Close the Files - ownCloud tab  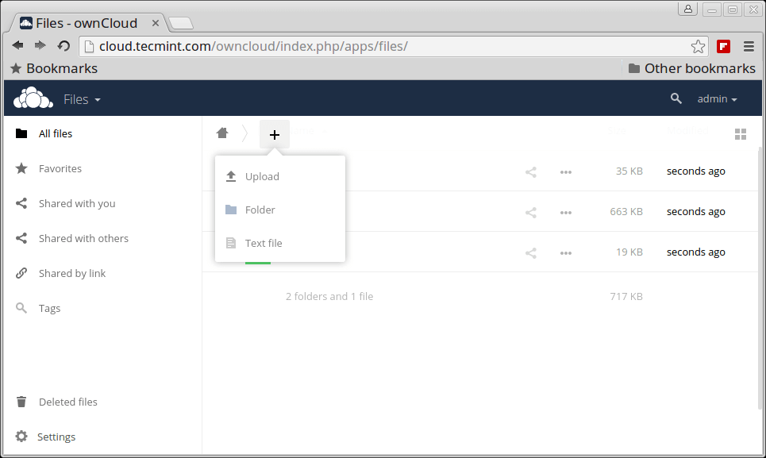pyautogui.click(x=156, y=23)
